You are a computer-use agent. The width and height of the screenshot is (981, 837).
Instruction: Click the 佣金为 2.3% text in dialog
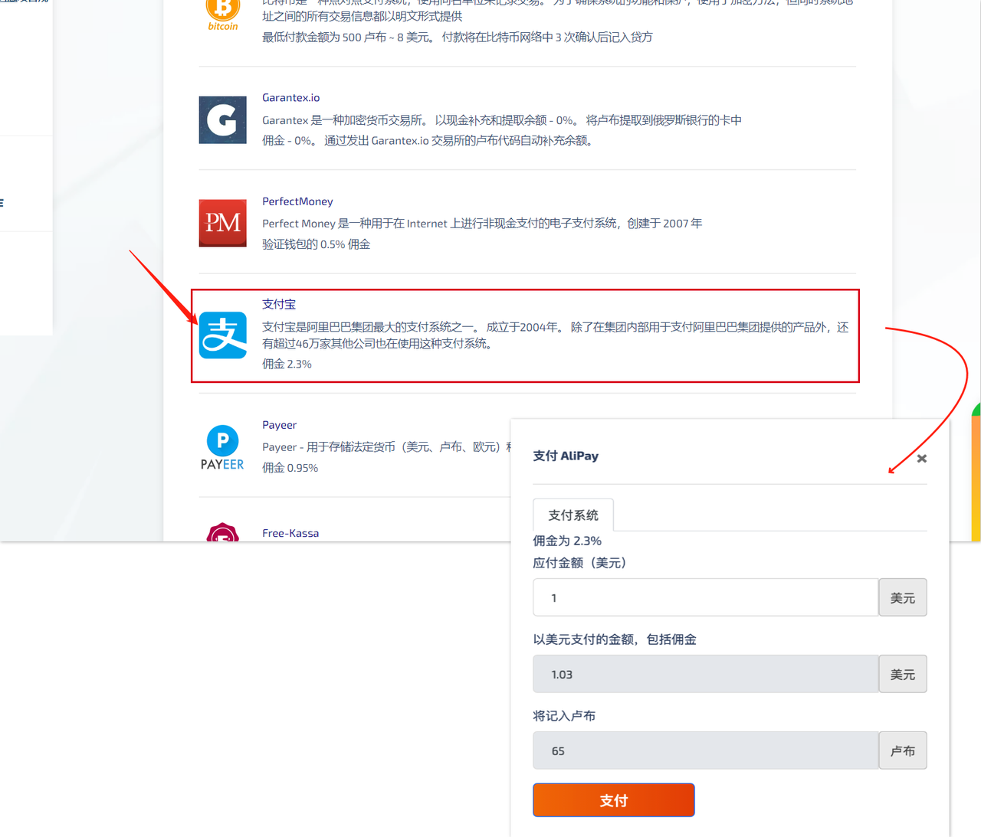pos(567,541)
